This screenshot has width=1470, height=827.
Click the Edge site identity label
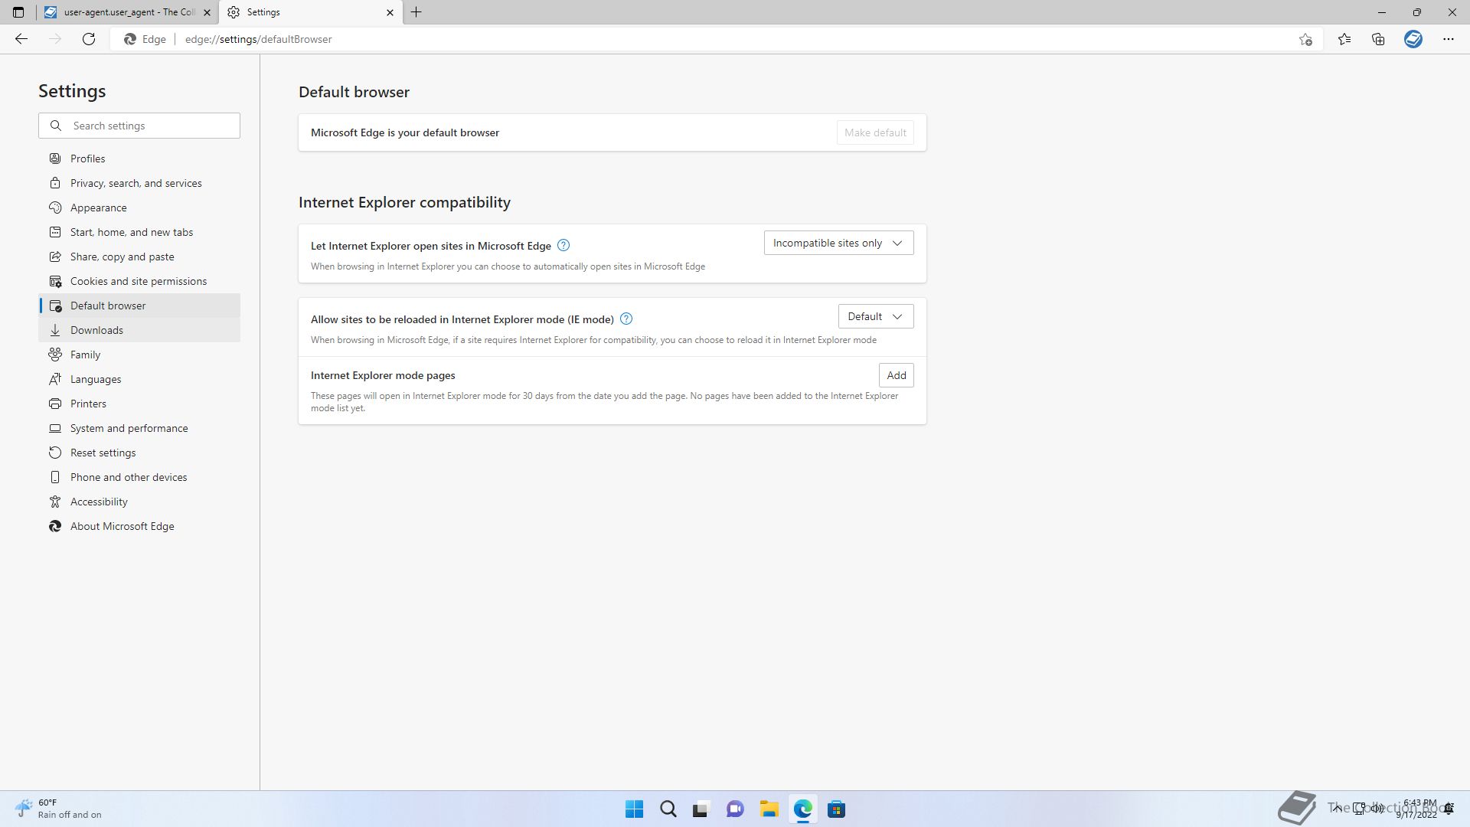tap(145, 39)
